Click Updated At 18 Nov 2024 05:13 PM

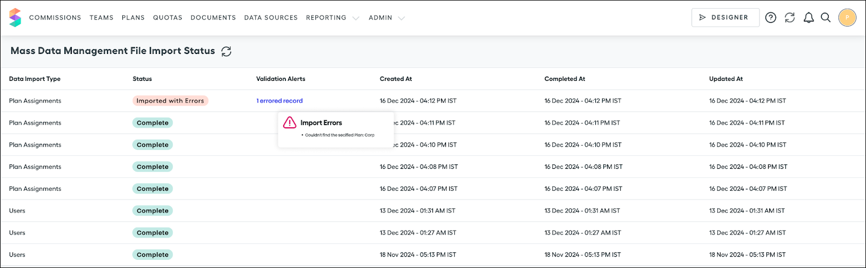747,255
